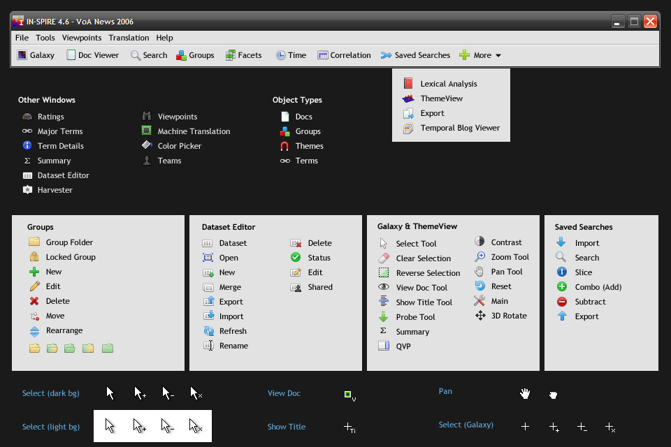Screen dimensions: 671x447
Task: Click the Status green checkmark icon
Action: click(x=296, y=258)
